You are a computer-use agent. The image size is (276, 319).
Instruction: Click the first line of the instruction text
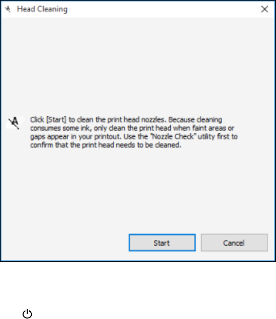click(126, 119)
